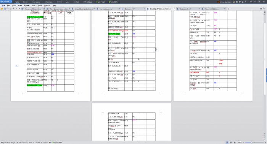Viewport: 267px width, 144px height.
Task: Open the quick access toolbar customize arrow
Action: click(19, 9)
